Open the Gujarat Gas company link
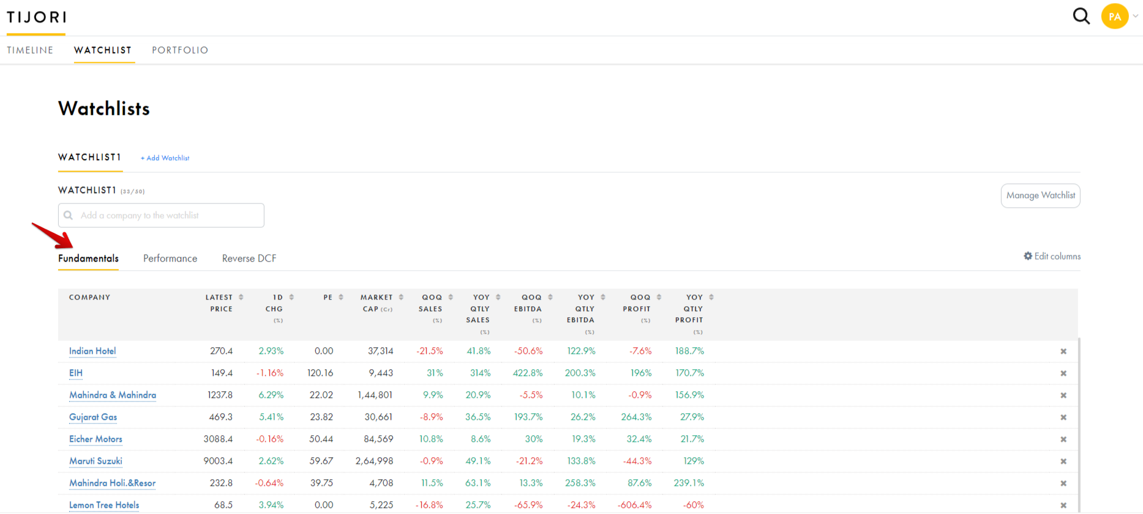This screenshot has width=1143, height=514. [x=93, y=417]
